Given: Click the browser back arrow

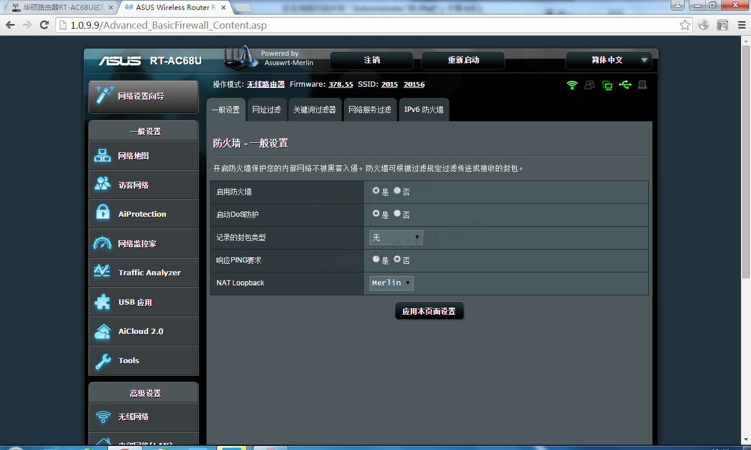Looking at the screenshot, I should 9,25.
